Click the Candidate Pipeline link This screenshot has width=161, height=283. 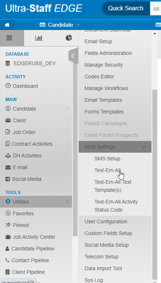click(x=33, y=249)
